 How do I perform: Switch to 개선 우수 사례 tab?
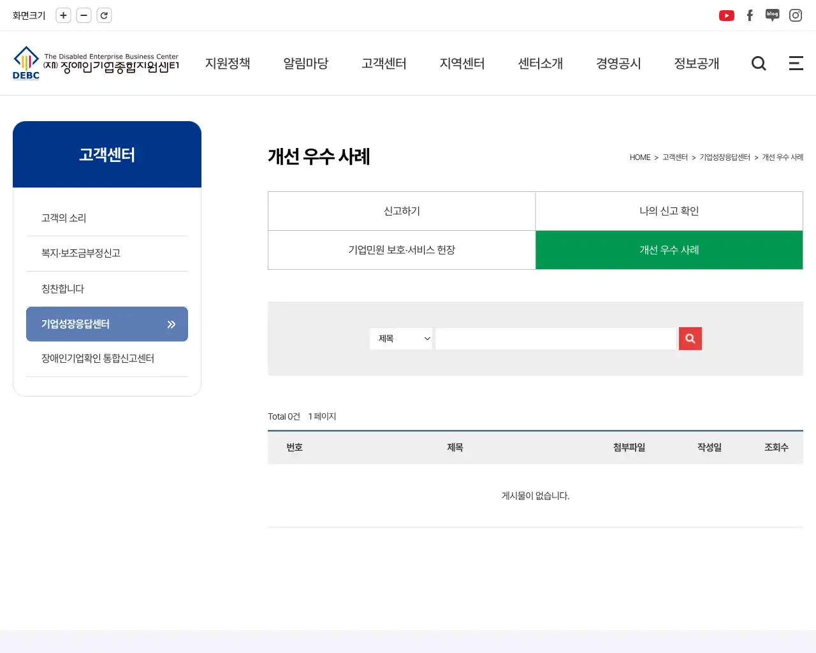click(x=669, y=250)
